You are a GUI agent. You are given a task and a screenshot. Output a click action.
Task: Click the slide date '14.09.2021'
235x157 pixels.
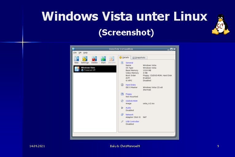(37, 146)
